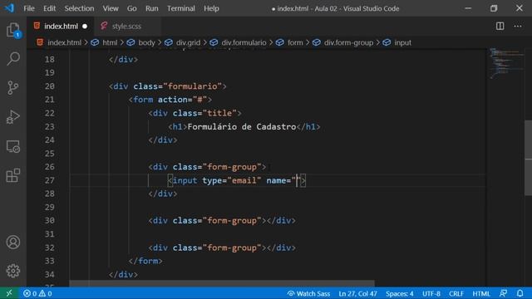
Task: Click the "email" type value on line 27
Action: coord(244,180)
